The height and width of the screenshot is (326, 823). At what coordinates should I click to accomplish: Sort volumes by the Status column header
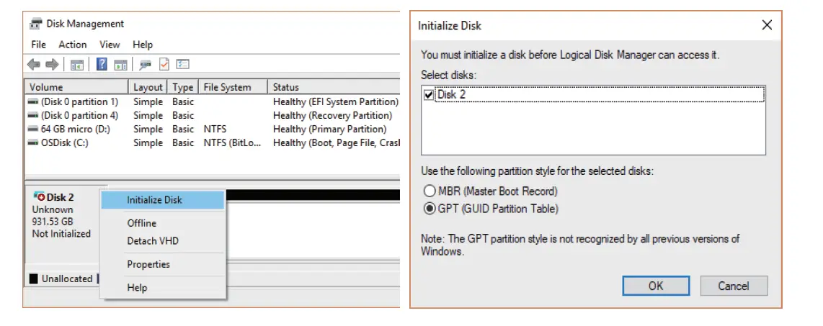click(286, 87)
